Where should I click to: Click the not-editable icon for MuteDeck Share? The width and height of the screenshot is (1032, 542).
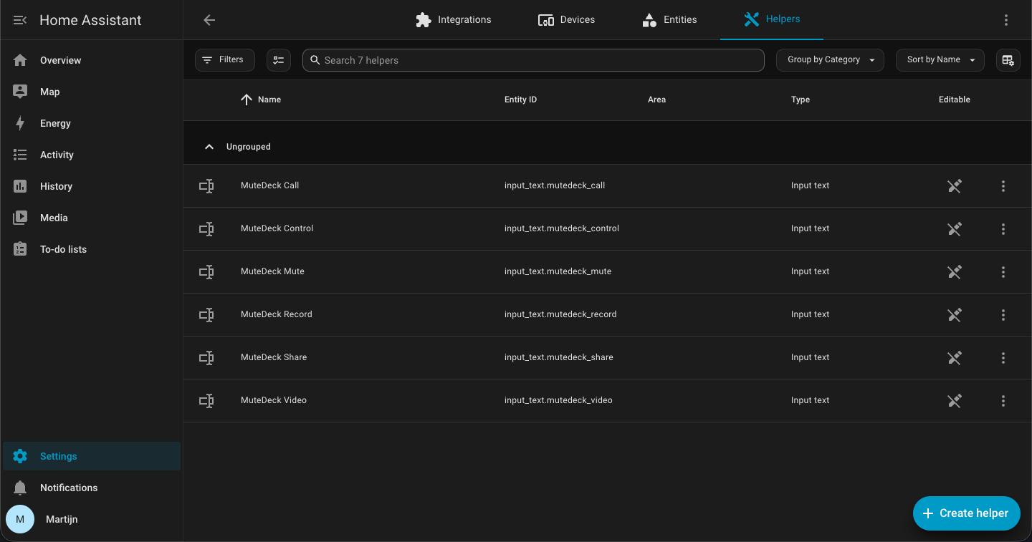tap(955, 358)
